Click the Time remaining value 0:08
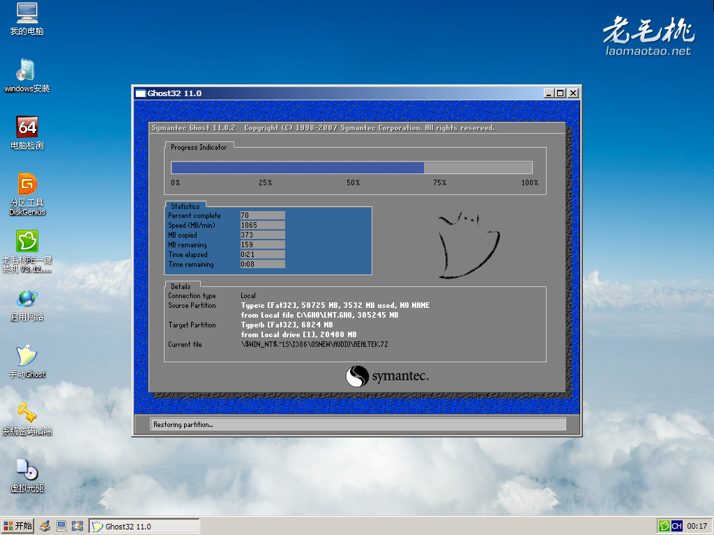Screen dimensions: 714x535 click(x=263, y=264)
